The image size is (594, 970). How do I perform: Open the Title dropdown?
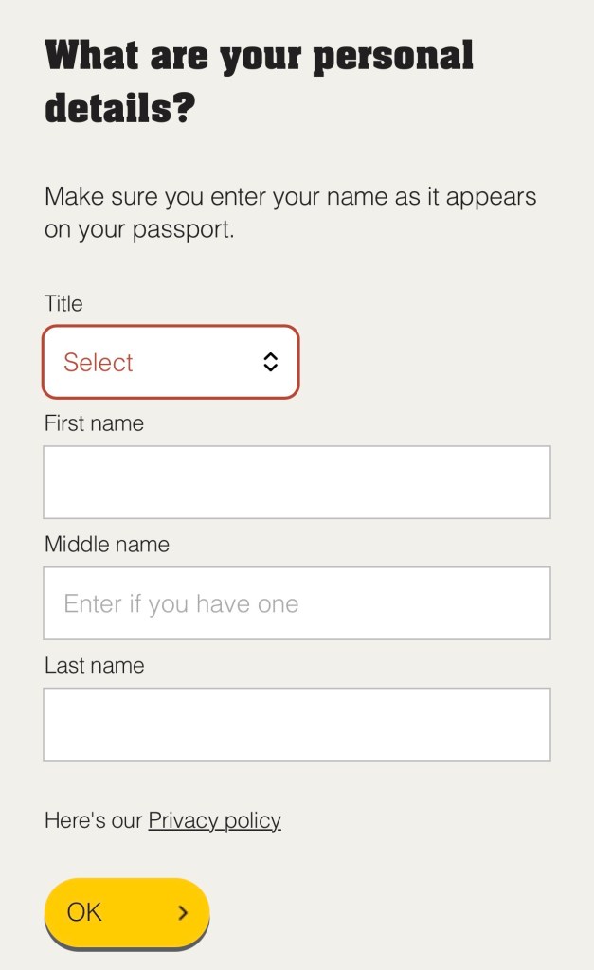171,362
